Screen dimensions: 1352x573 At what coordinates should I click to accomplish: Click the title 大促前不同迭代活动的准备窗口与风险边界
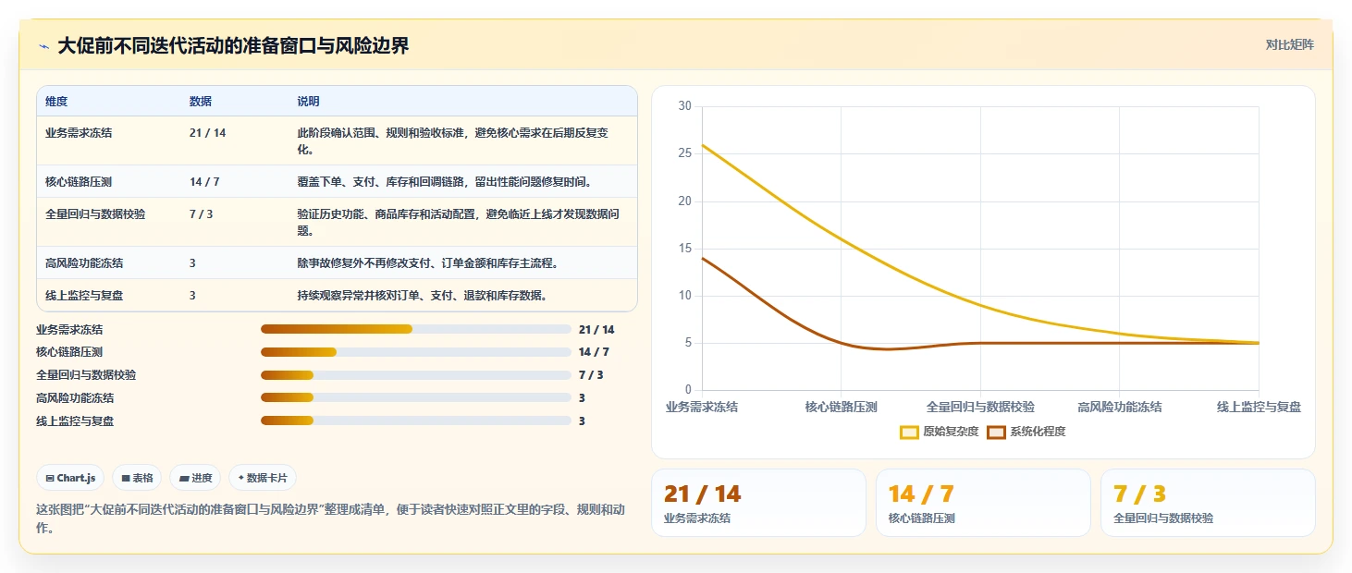233,46
